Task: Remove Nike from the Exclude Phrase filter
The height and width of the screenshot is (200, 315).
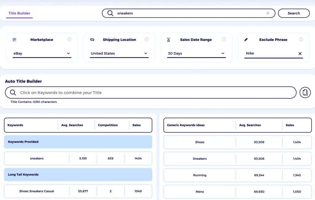Action: 300,53
